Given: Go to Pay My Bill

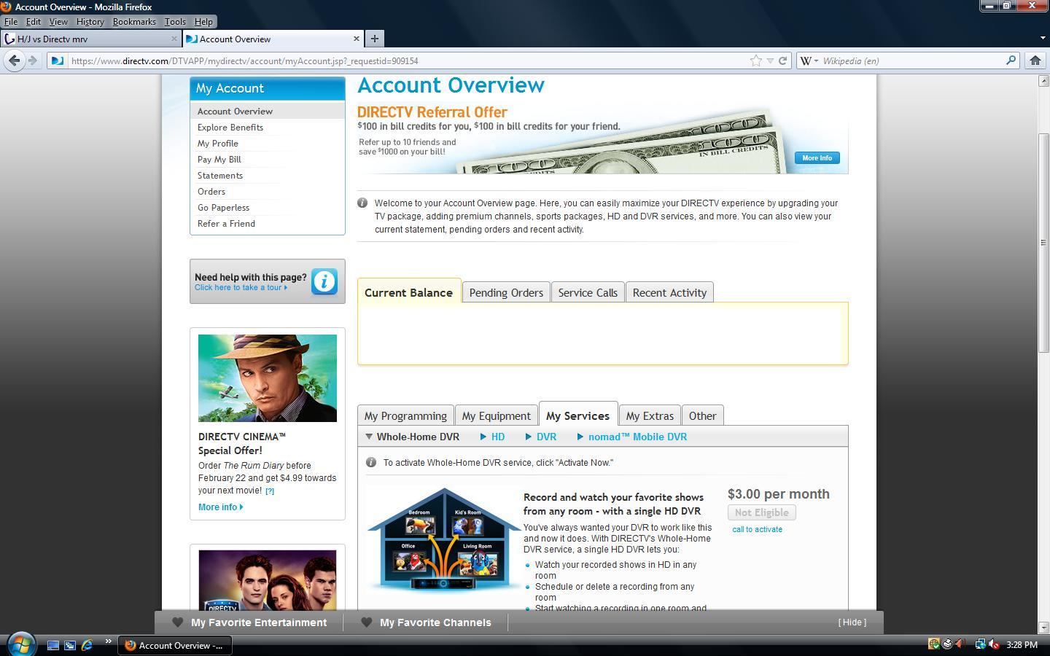Looking at the screenshot, I should (x=219, y=160).
